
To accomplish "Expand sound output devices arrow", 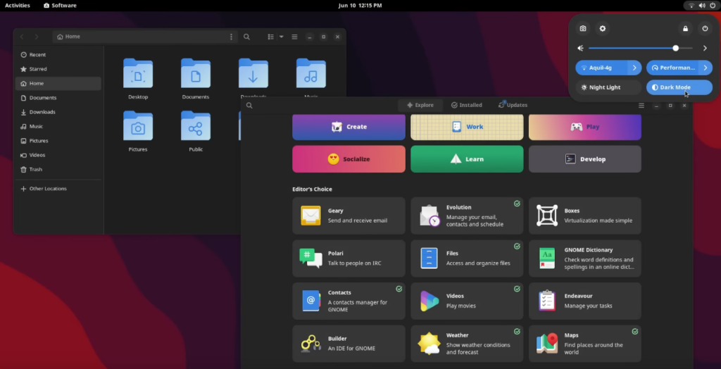I will [705, 48].
